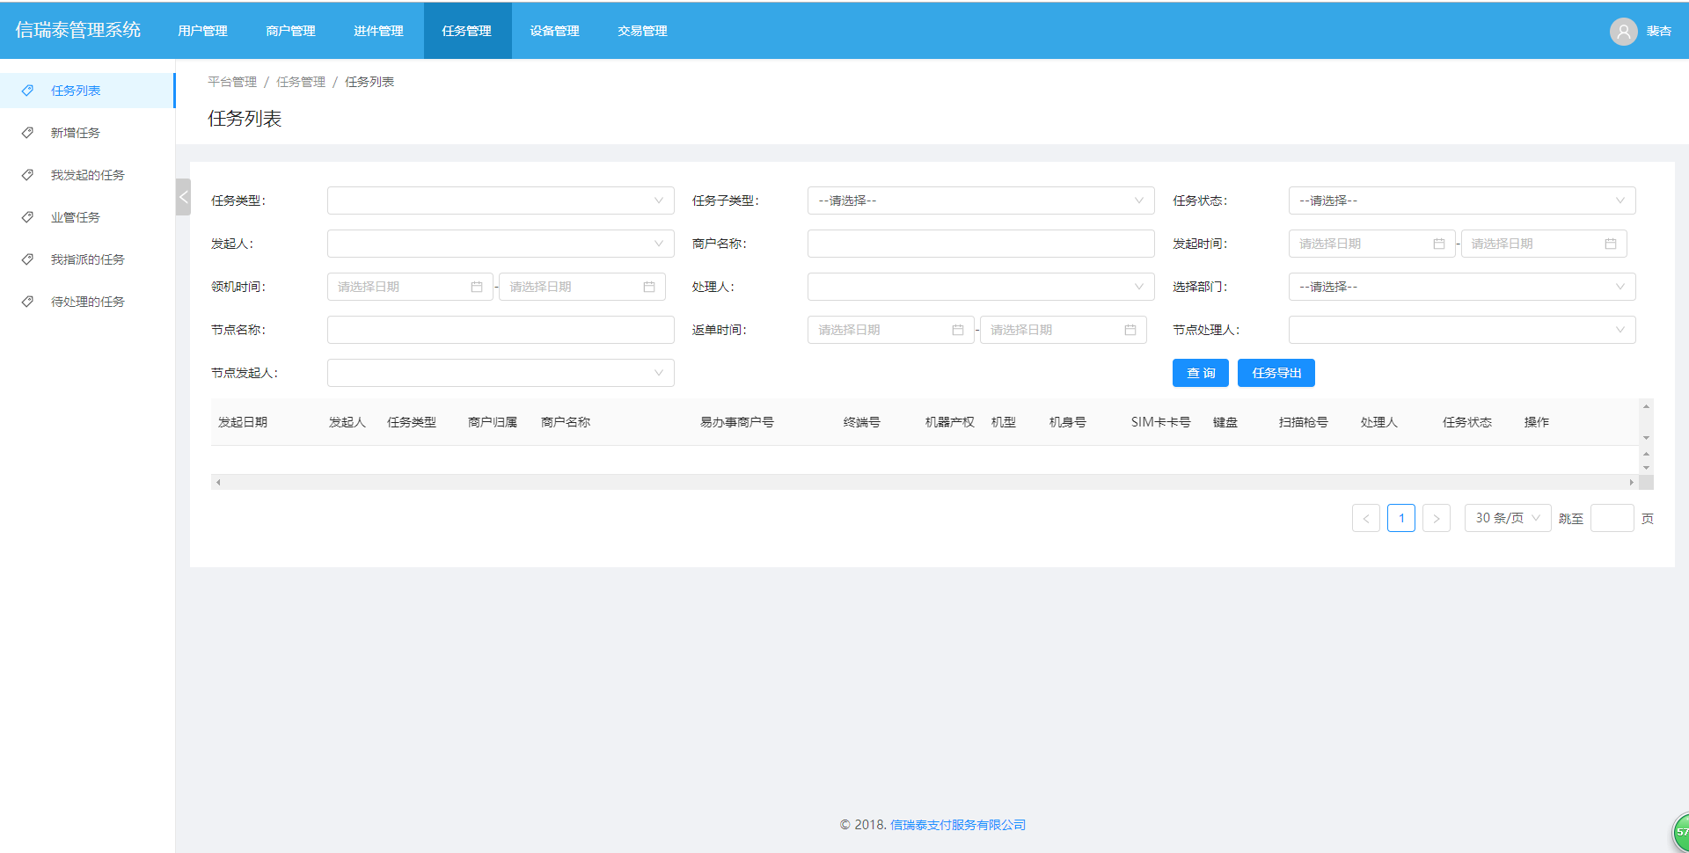The width and height of the screenshot is (1689, 853).
Task: Select 业管任务 in the sidebar
Action: (x=76, y=217)
